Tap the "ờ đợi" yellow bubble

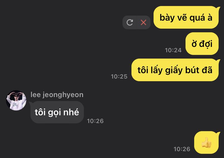pyautogui.click(x=202, y=44)
